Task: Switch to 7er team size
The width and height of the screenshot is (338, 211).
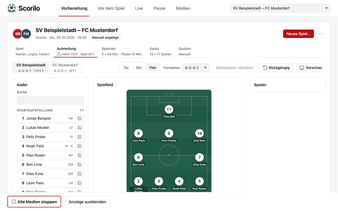Action: [x=126, y=68]
